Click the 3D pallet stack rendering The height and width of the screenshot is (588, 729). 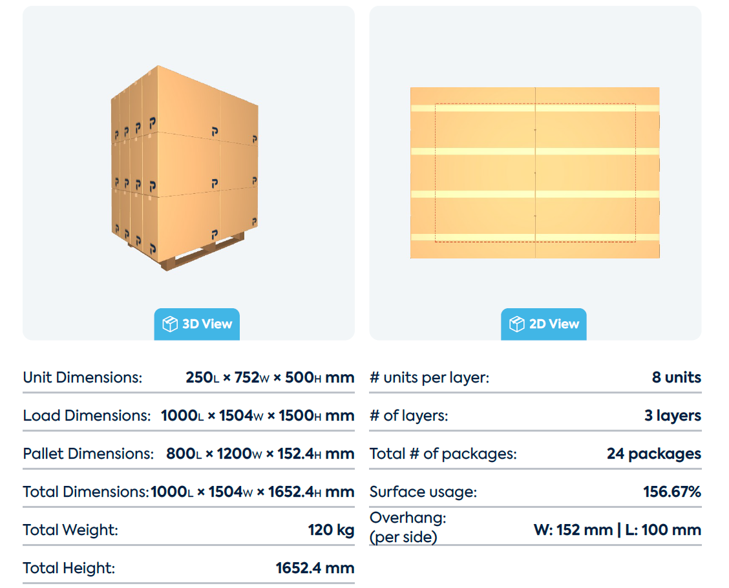click(185, 168)
